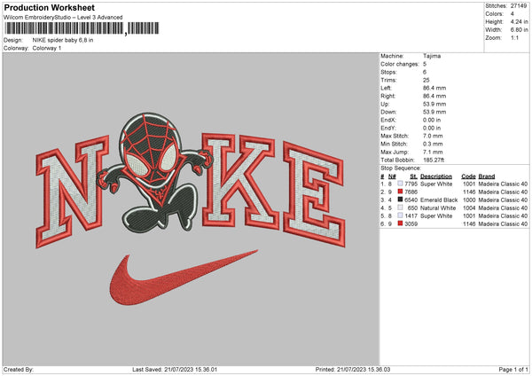This screenshot has height=376, width=532.
Task: Select the Min Stitch value 0.3 mm
Action: click(433, 144)
